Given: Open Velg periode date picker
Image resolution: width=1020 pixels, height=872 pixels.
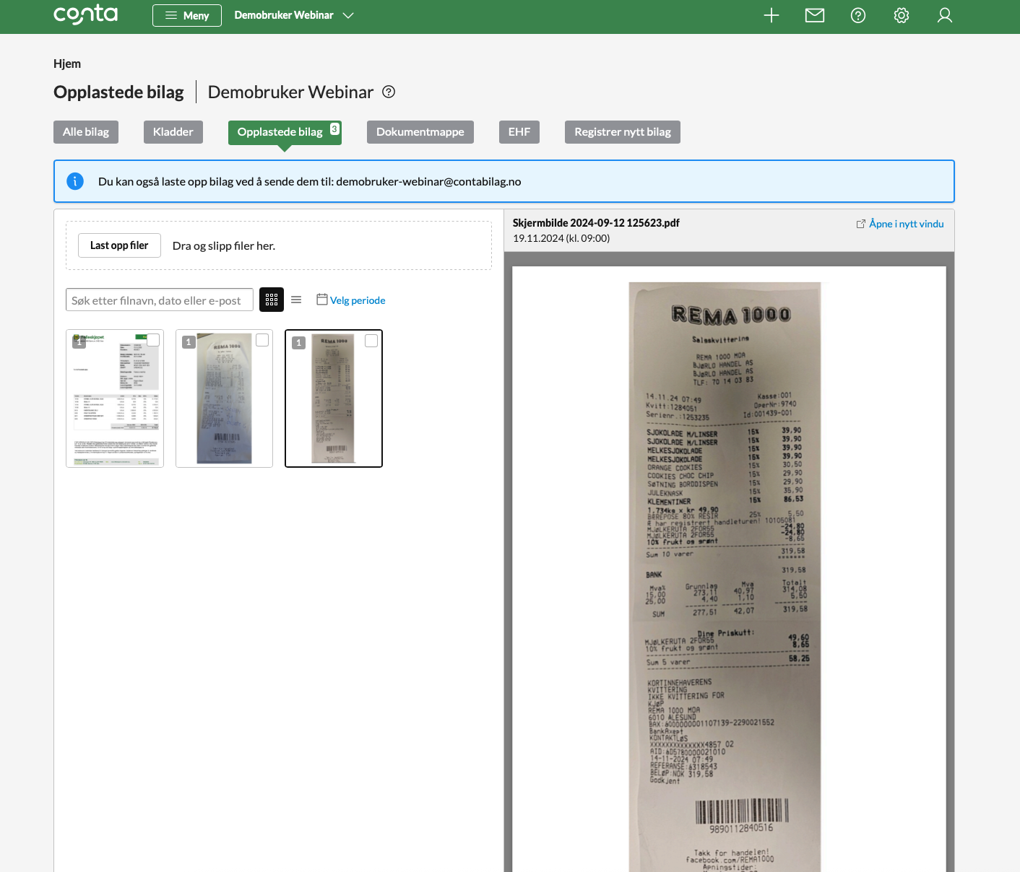Looking at the screenshot, I should tap(351, 300).
